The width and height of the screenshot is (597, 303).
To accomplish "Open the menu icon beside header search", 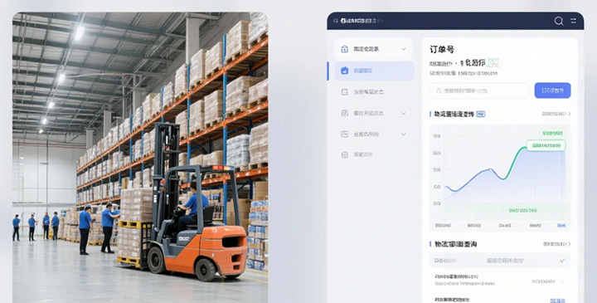I will pyautogui.click(x=574, y=21).
